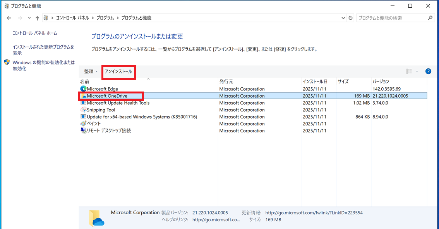Viewport: 439px width, 229px height.
Task: Click the view layout icon
Action: coord(409,71)
